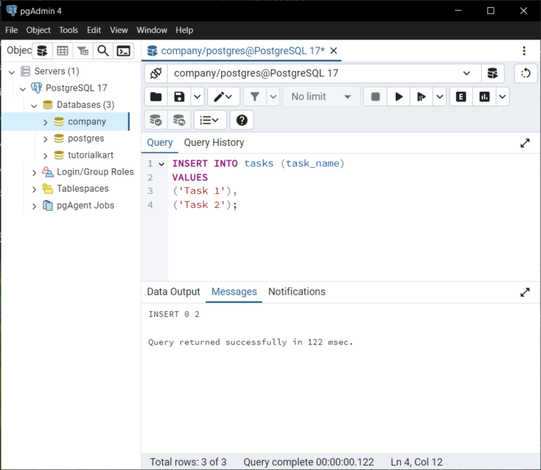Click the Explain Analyze chart icon
This screenshot has width=541, height=470.
point(485,97)
